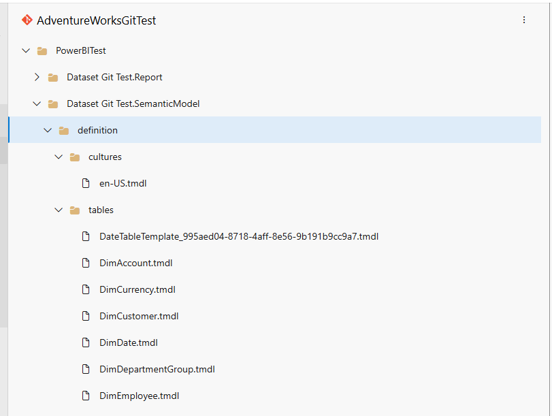The width and height of the screenshot is (552, 416).
Task: Click the folder icon beside tables
Action: tap(75, 210)
